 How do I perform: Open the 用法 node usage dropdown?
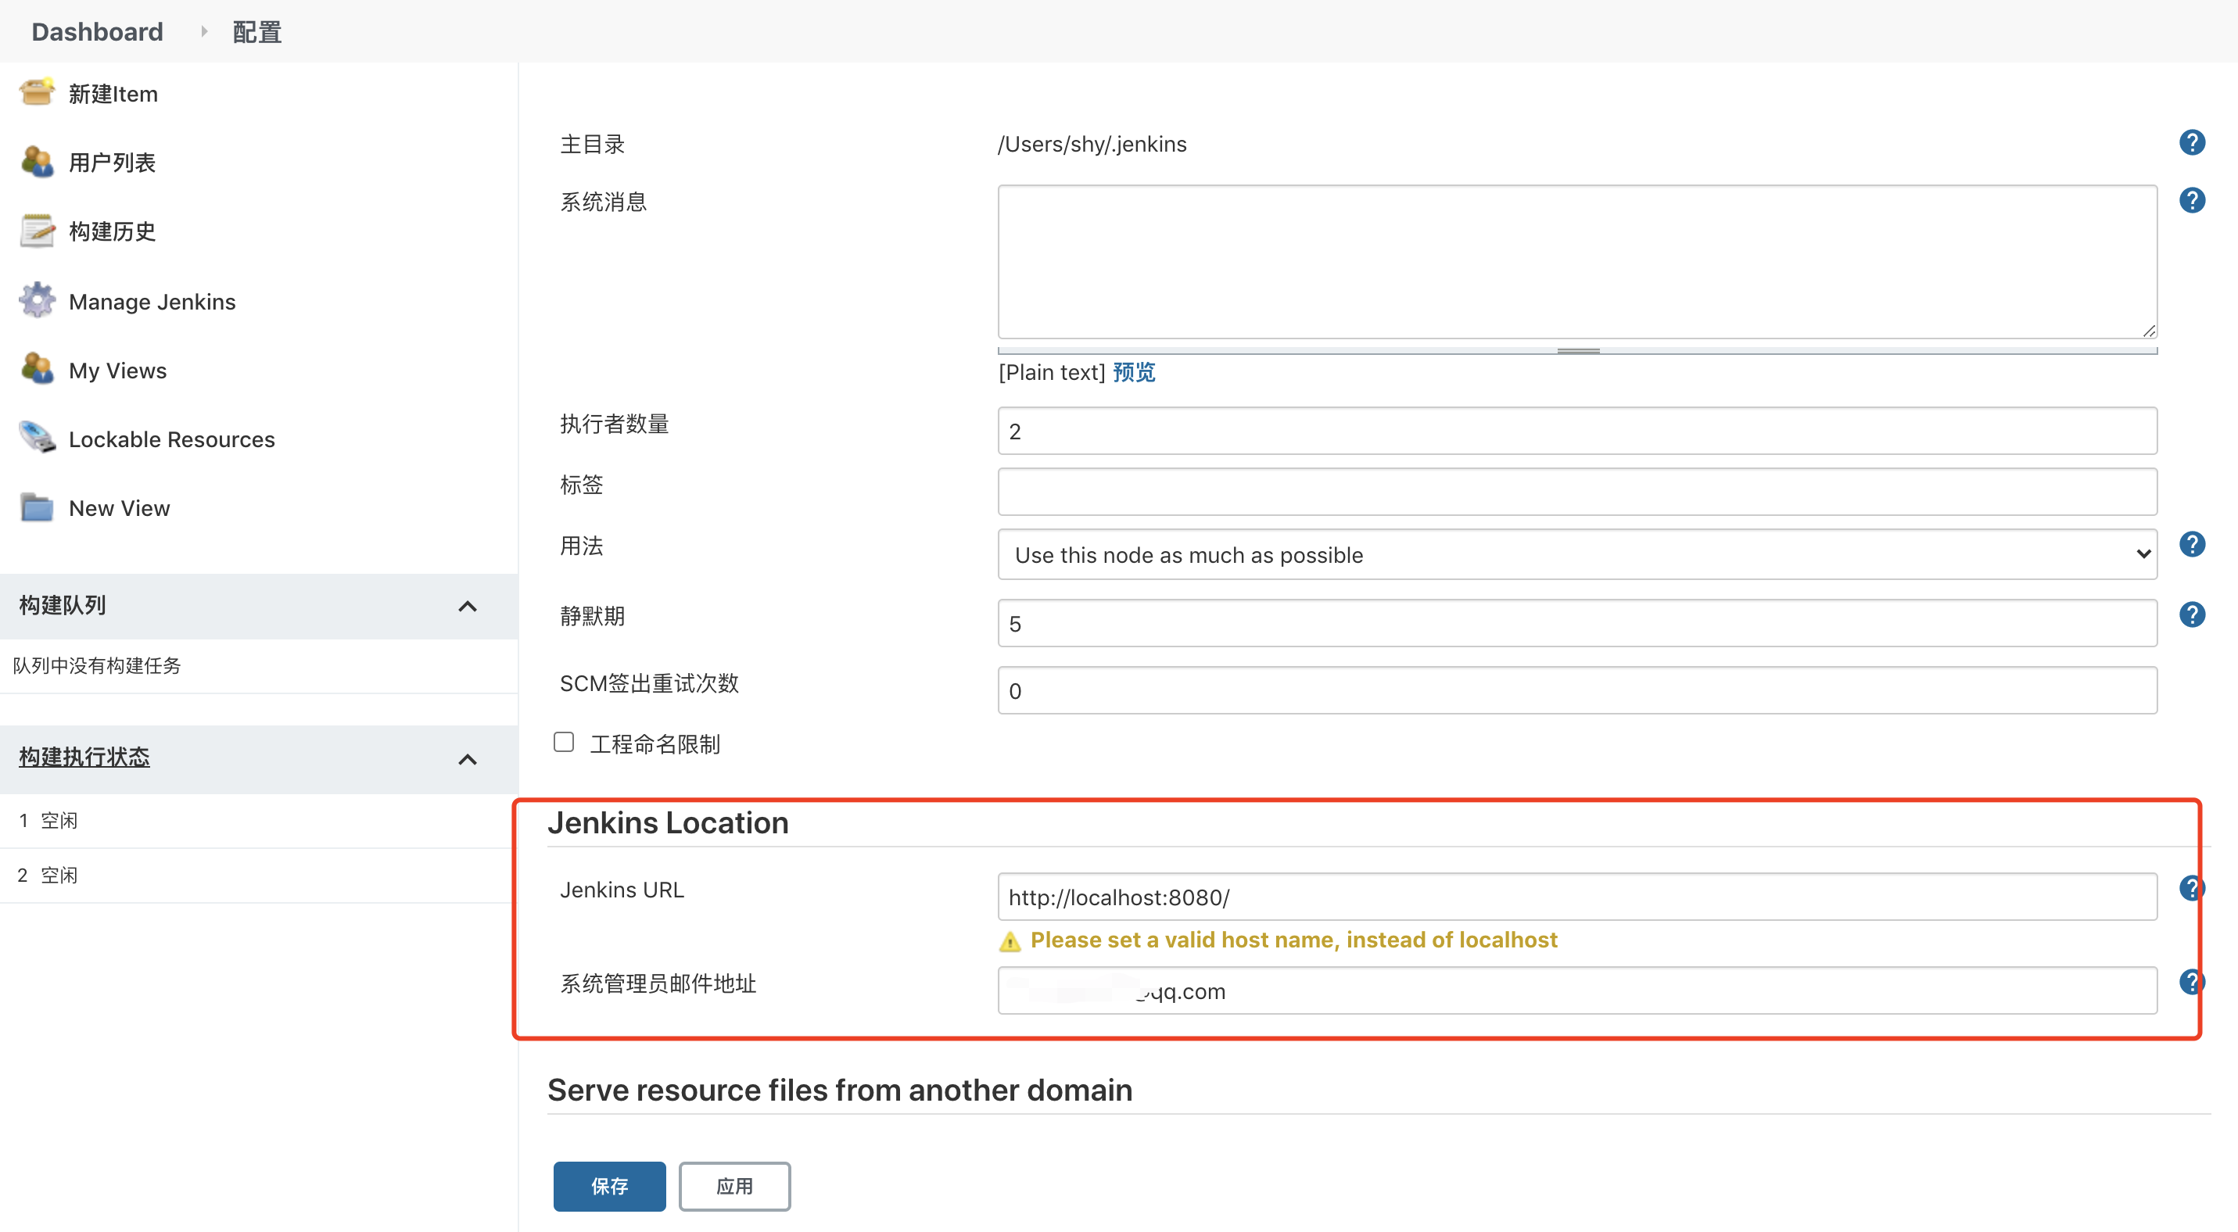point(1575,554)
